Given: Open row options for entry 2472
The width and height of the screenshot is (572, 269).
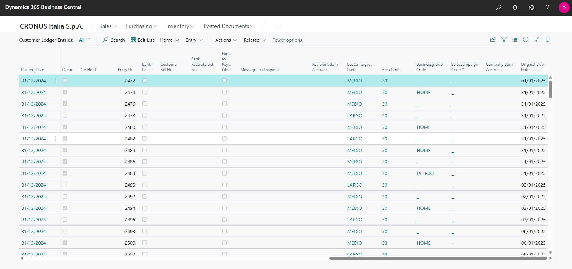Looking at the screenshot, I should click(55, 81).
